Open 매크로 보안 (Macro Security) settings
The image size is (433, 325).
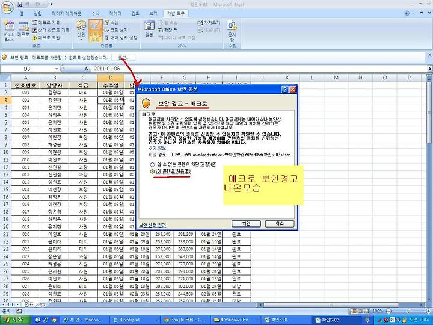pyautogui.click(x=46, y=37)
